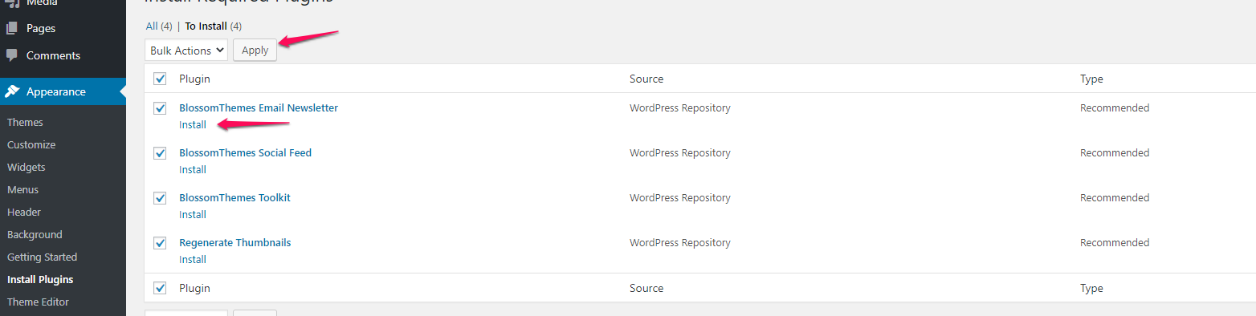1256x316 pixels.
Task: Uncheck the BlossomThemes Email Newsletter checkbox
Action: (x=160, y=108)
